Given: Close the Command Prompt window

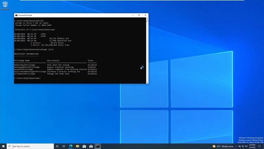Looking at the screenshot, I should pos(145,15).
